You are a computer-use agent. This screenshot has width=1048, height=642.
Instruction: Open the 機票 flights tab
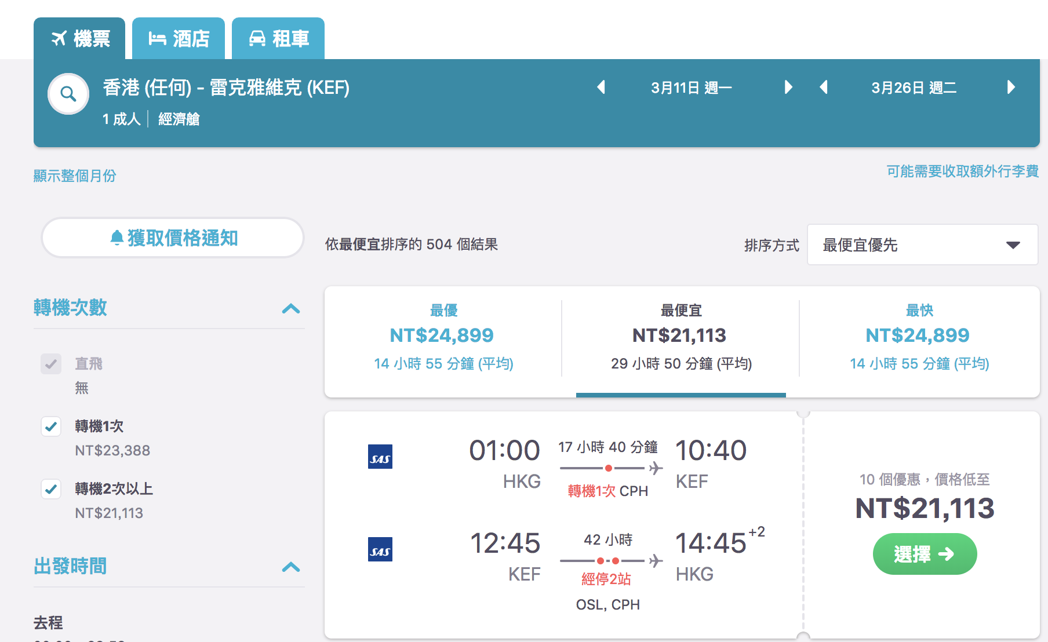tap(79, 38)
